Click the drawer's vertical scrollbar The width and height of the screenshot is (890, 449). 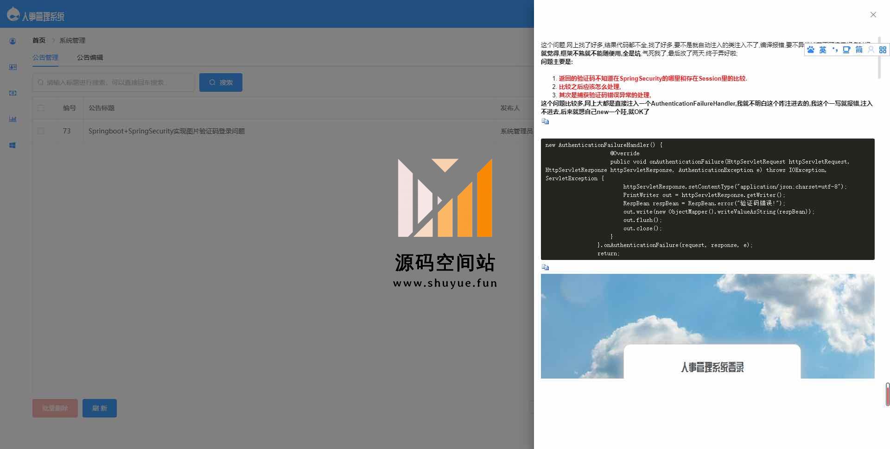click(x=879, y=58)
